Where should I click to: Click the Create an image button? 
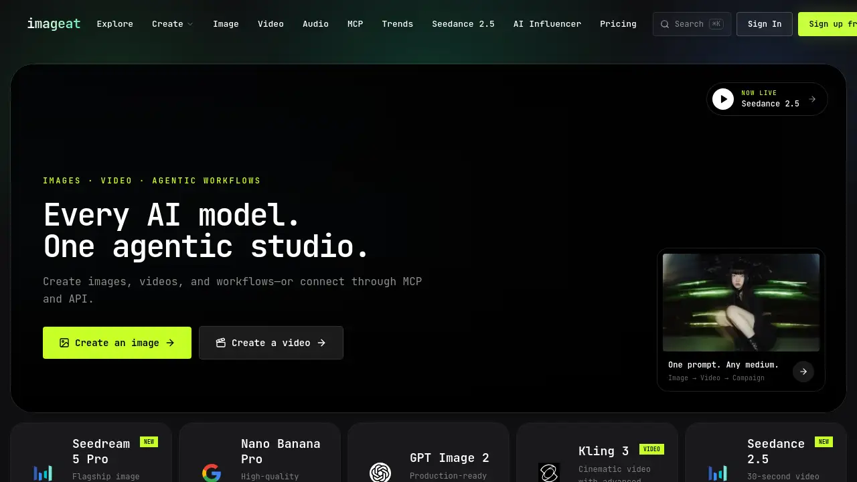(117, 343)
